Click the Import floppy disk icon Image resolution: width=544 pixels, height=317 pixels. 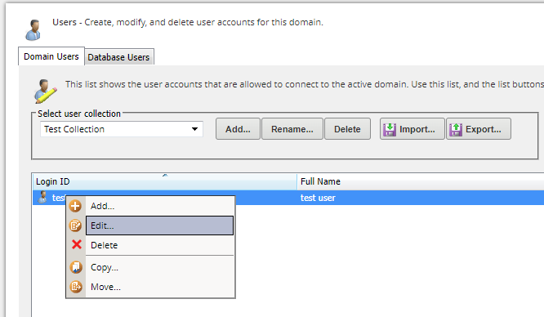click(x=390, y=130)
